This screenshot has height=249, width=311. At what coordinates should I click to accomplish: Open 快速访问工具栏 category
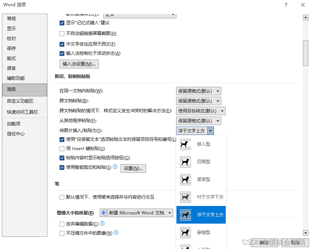pos(25,112)
